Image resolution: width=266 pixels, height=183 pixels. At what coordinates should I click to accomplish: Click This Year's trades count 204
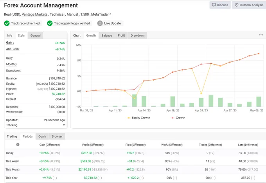pyautogui.click(x=208, y=178)
